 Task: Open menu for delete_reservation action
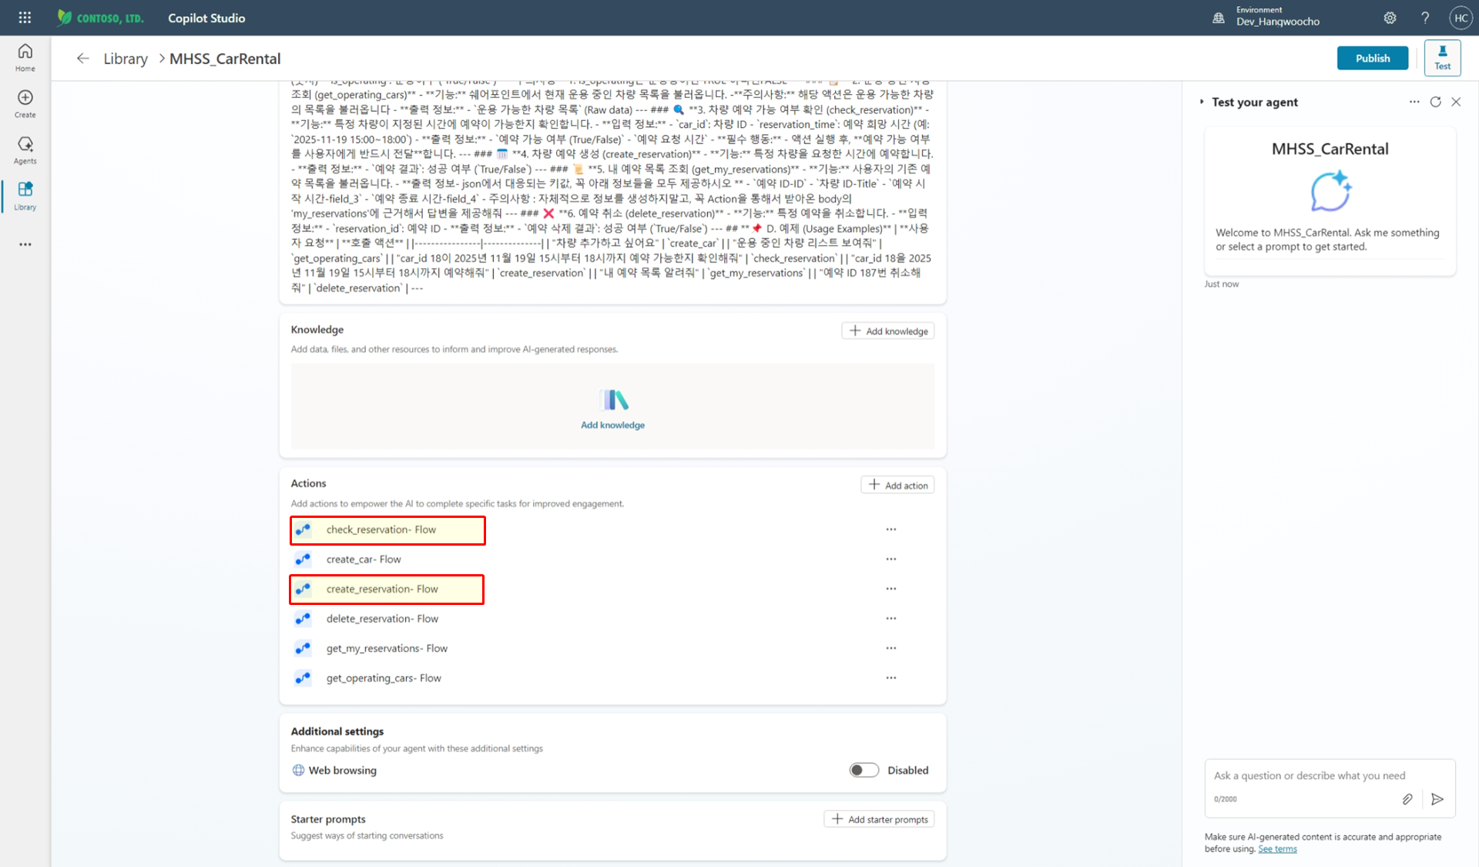coord(891,619)
